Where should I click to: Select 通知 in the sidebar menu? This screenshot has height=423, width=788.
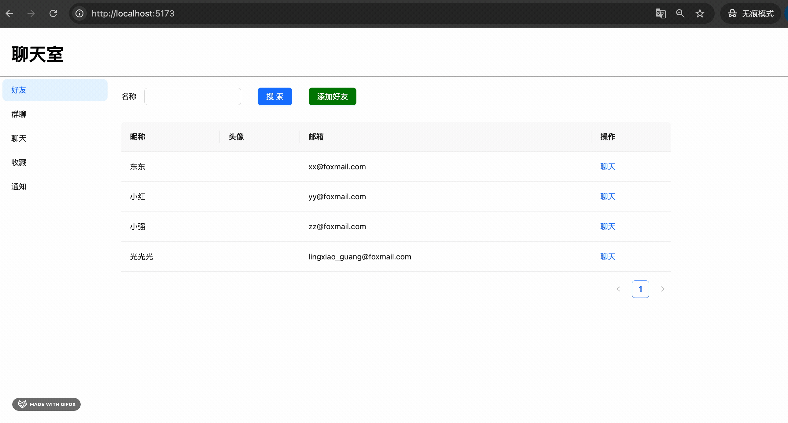pyautogui.click(x=19, y=186)
